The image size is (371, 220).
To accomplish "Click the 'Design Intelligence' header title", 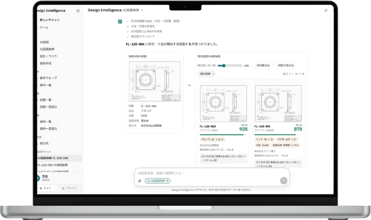I will (x=105, y=10).
